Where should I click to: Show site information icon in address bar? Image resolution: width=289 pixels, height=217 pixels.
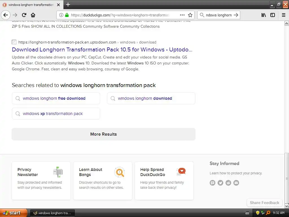point(61,15)
